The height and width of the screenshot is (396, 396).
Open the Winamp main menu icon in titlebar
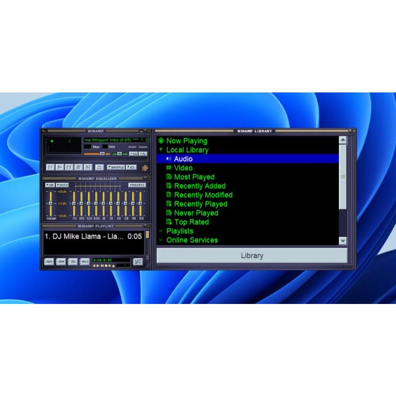coord(44,131)
